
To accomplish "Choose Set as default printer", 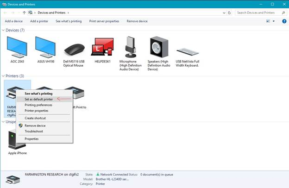I will (39, 99).
